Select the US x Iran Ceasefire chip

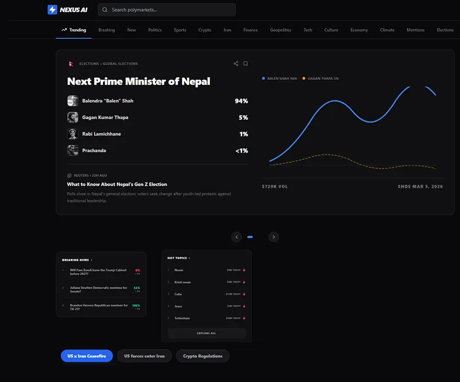pyautogui.click(x=87, y=356)
